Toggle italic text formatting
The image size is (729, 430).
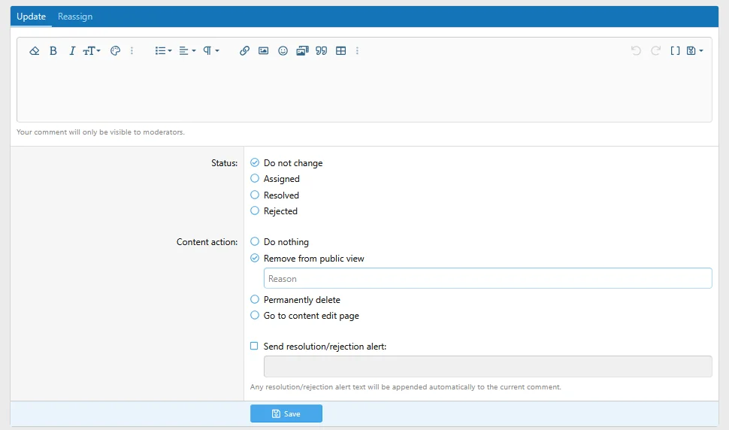point(72,51)
